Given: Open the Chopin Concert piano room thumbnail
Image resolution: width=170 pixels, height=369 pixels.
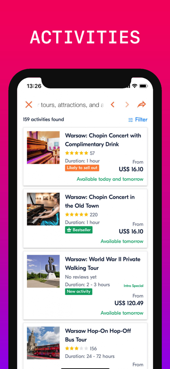Looking at the screenshot, I should click(43, 148).
